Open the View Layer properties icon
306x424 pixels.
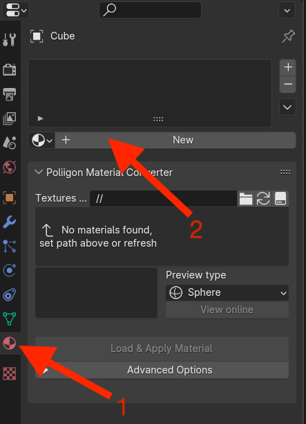[10, 118]
